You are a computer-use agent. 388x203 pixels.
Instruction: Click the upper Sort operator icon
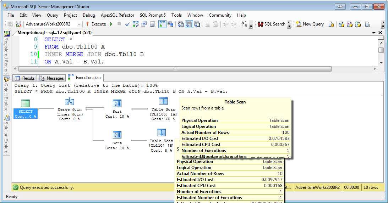point(117,103)
